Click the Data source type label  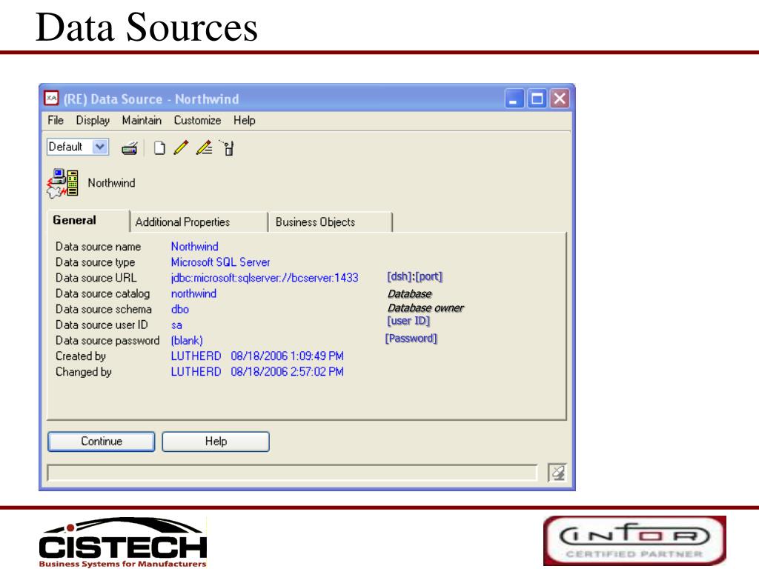click(x=96, y=262)
